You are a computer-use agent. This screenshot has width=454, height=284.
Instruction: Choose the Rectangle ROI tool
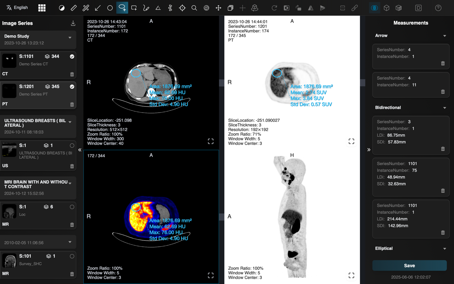tap(134, 7)
